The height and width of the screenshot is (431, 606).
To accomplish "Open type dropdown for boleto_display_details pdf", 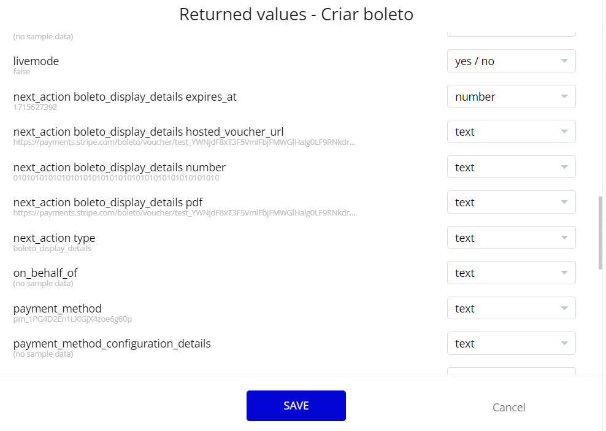I will click(511, 202).
